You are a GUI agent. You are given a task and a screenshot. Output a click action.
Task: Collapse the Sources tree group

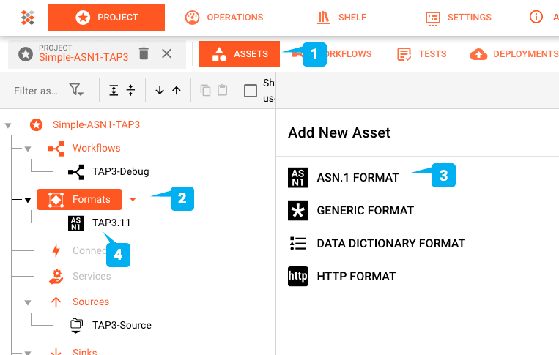point(28,302)
